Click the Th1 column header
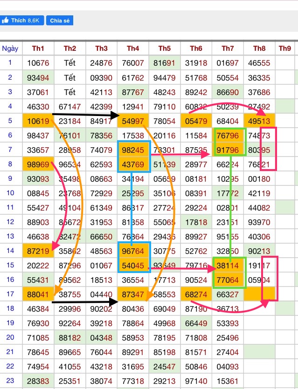 pyautogui.click(x=38, y=48)
